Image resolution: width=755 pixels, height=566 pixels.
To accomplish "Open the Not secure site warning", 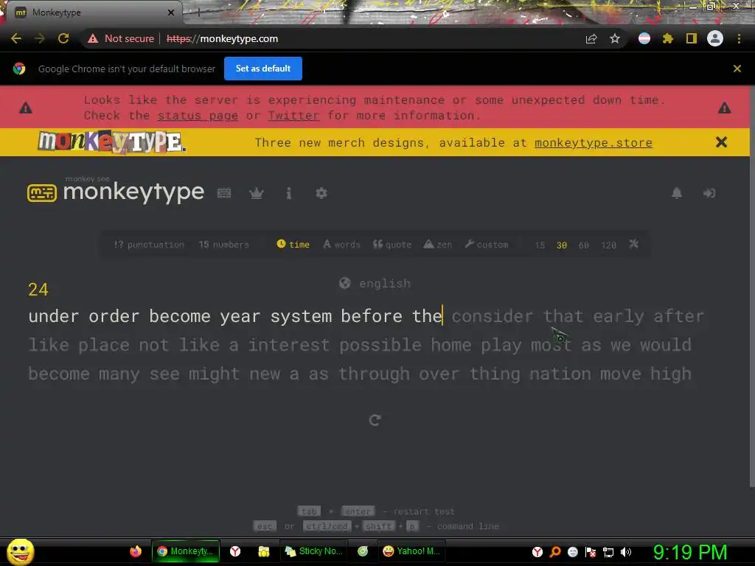I will tap(120, 38).
